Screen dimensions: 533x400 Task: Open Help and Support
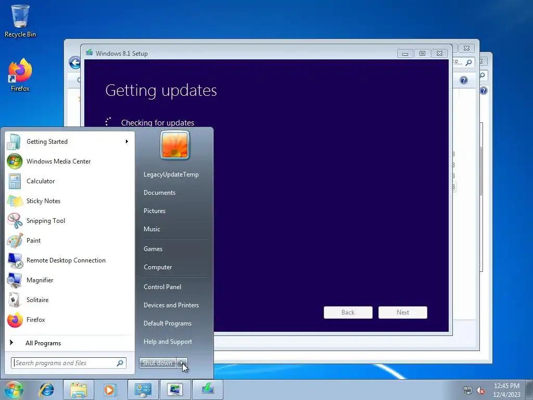[x=168, y=342]
